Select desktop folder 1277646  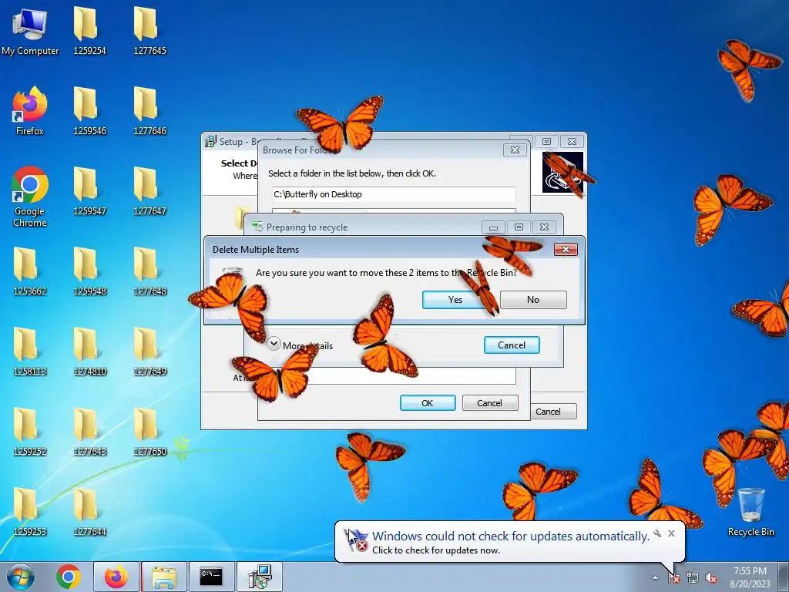pos(149,112)
